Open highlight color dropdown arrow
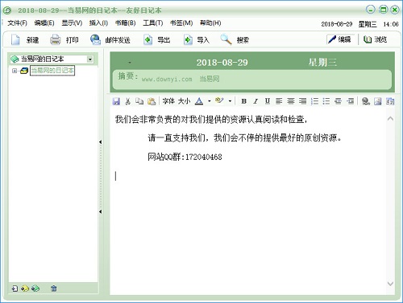 (x=230, y=101)
